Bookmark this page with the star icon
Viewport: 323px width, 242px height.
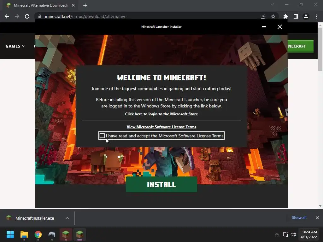pyautogui.click(x=273, y=16)
